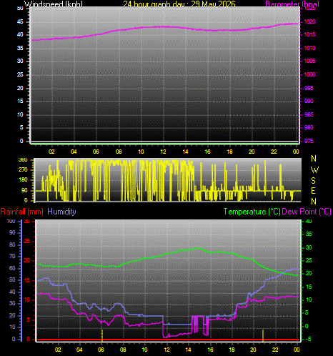
Task: Click 100 on the blue humidity axis
Action: pos(11,221)
